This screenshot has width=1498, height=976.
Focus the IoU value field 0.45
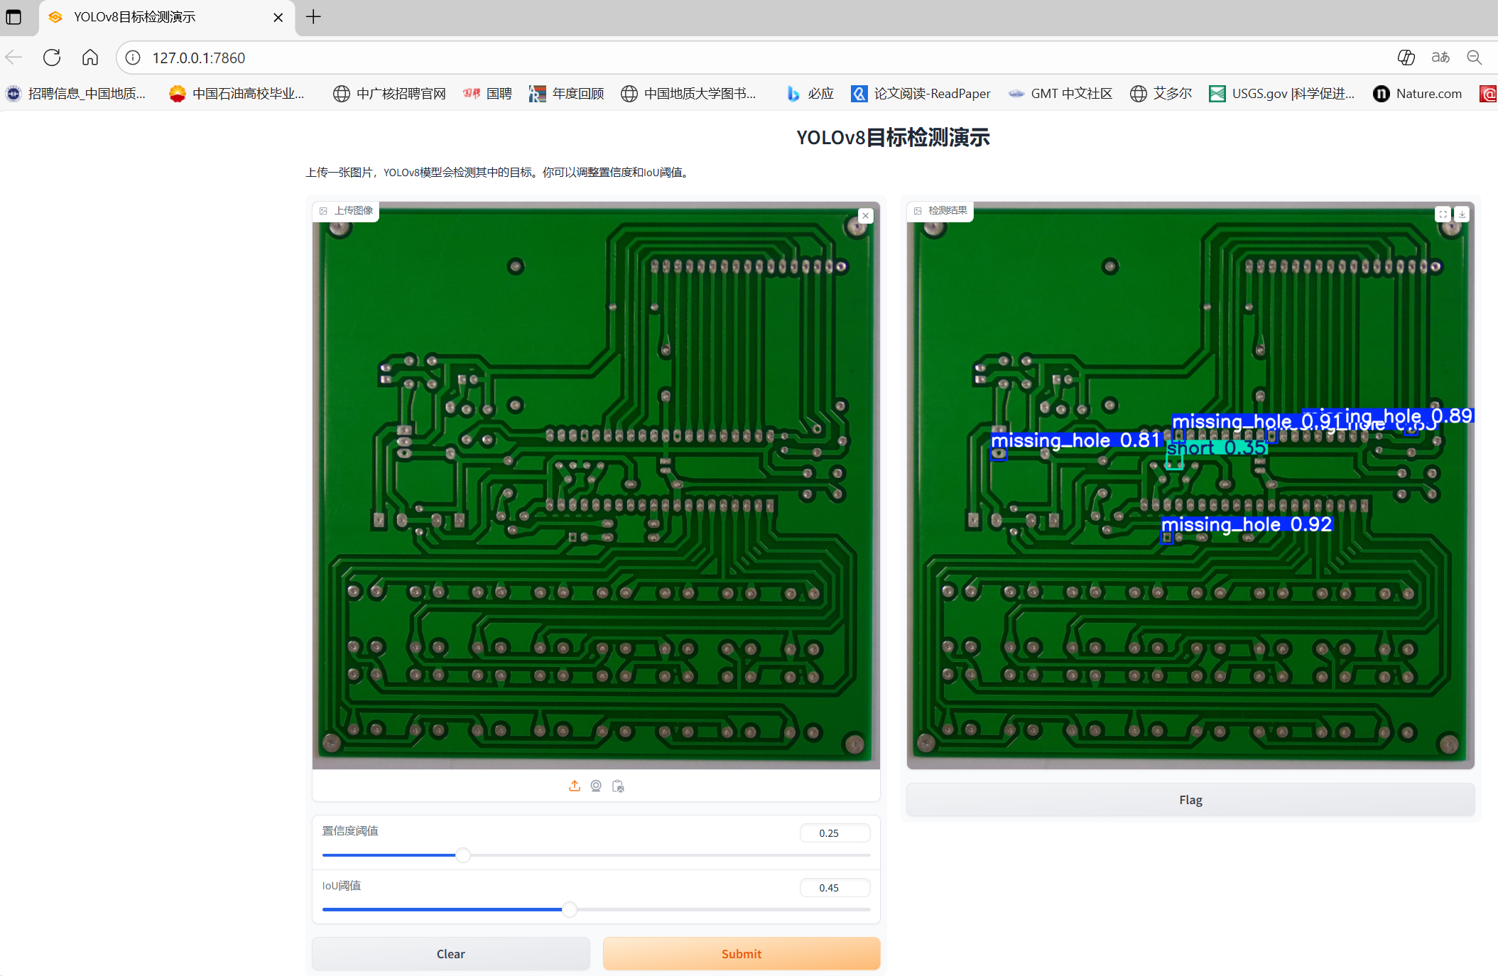(x=834, y=887)
